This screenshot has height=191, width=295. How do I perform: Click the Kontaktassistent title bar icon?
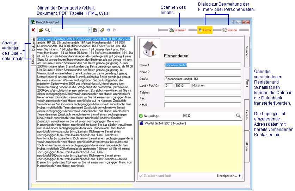tap(33, 22)
